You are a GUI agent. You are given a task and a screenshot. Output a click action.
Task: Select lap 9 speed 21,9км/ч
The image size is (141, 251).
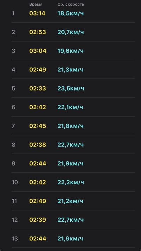[70, 163]
